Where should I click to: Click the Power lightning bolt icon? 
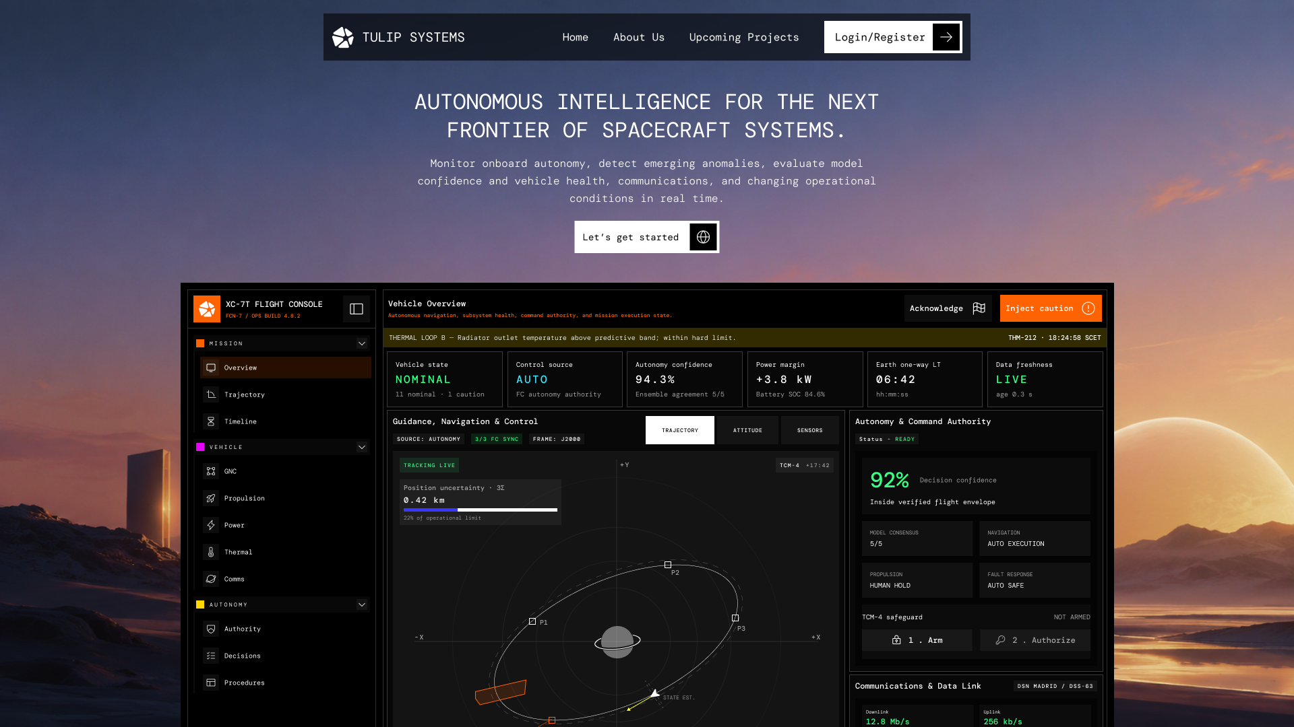pos(211,525)
